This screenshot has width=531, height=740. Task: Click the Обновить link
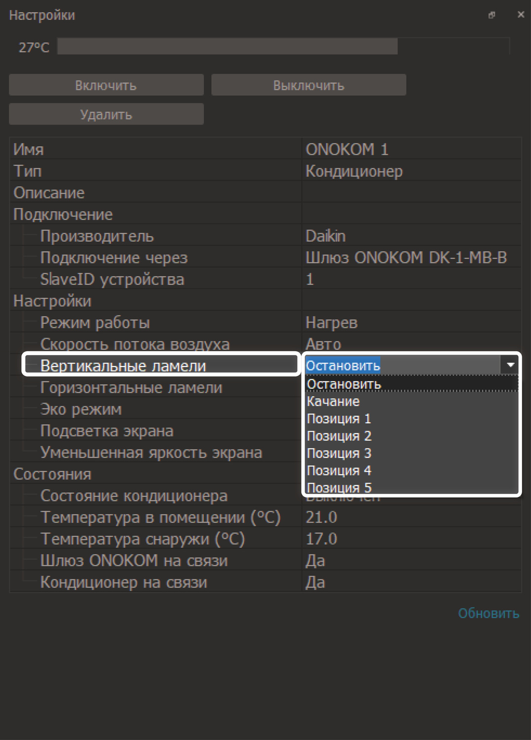pyautogui.click(x=488, y=613)
